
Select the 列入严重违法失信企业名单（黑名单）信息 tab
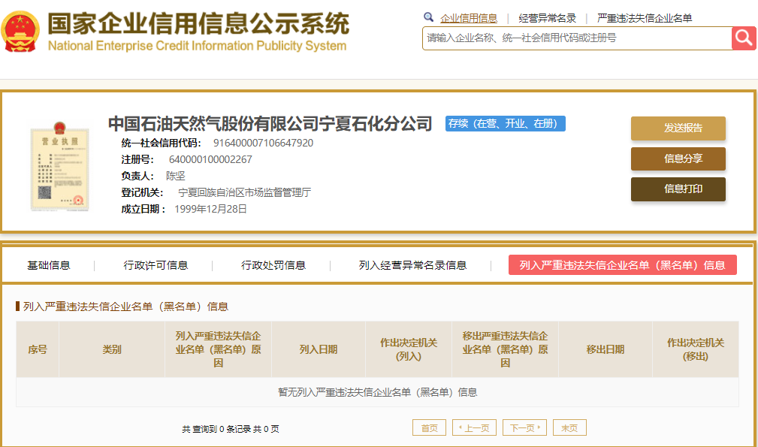point(623,264)
